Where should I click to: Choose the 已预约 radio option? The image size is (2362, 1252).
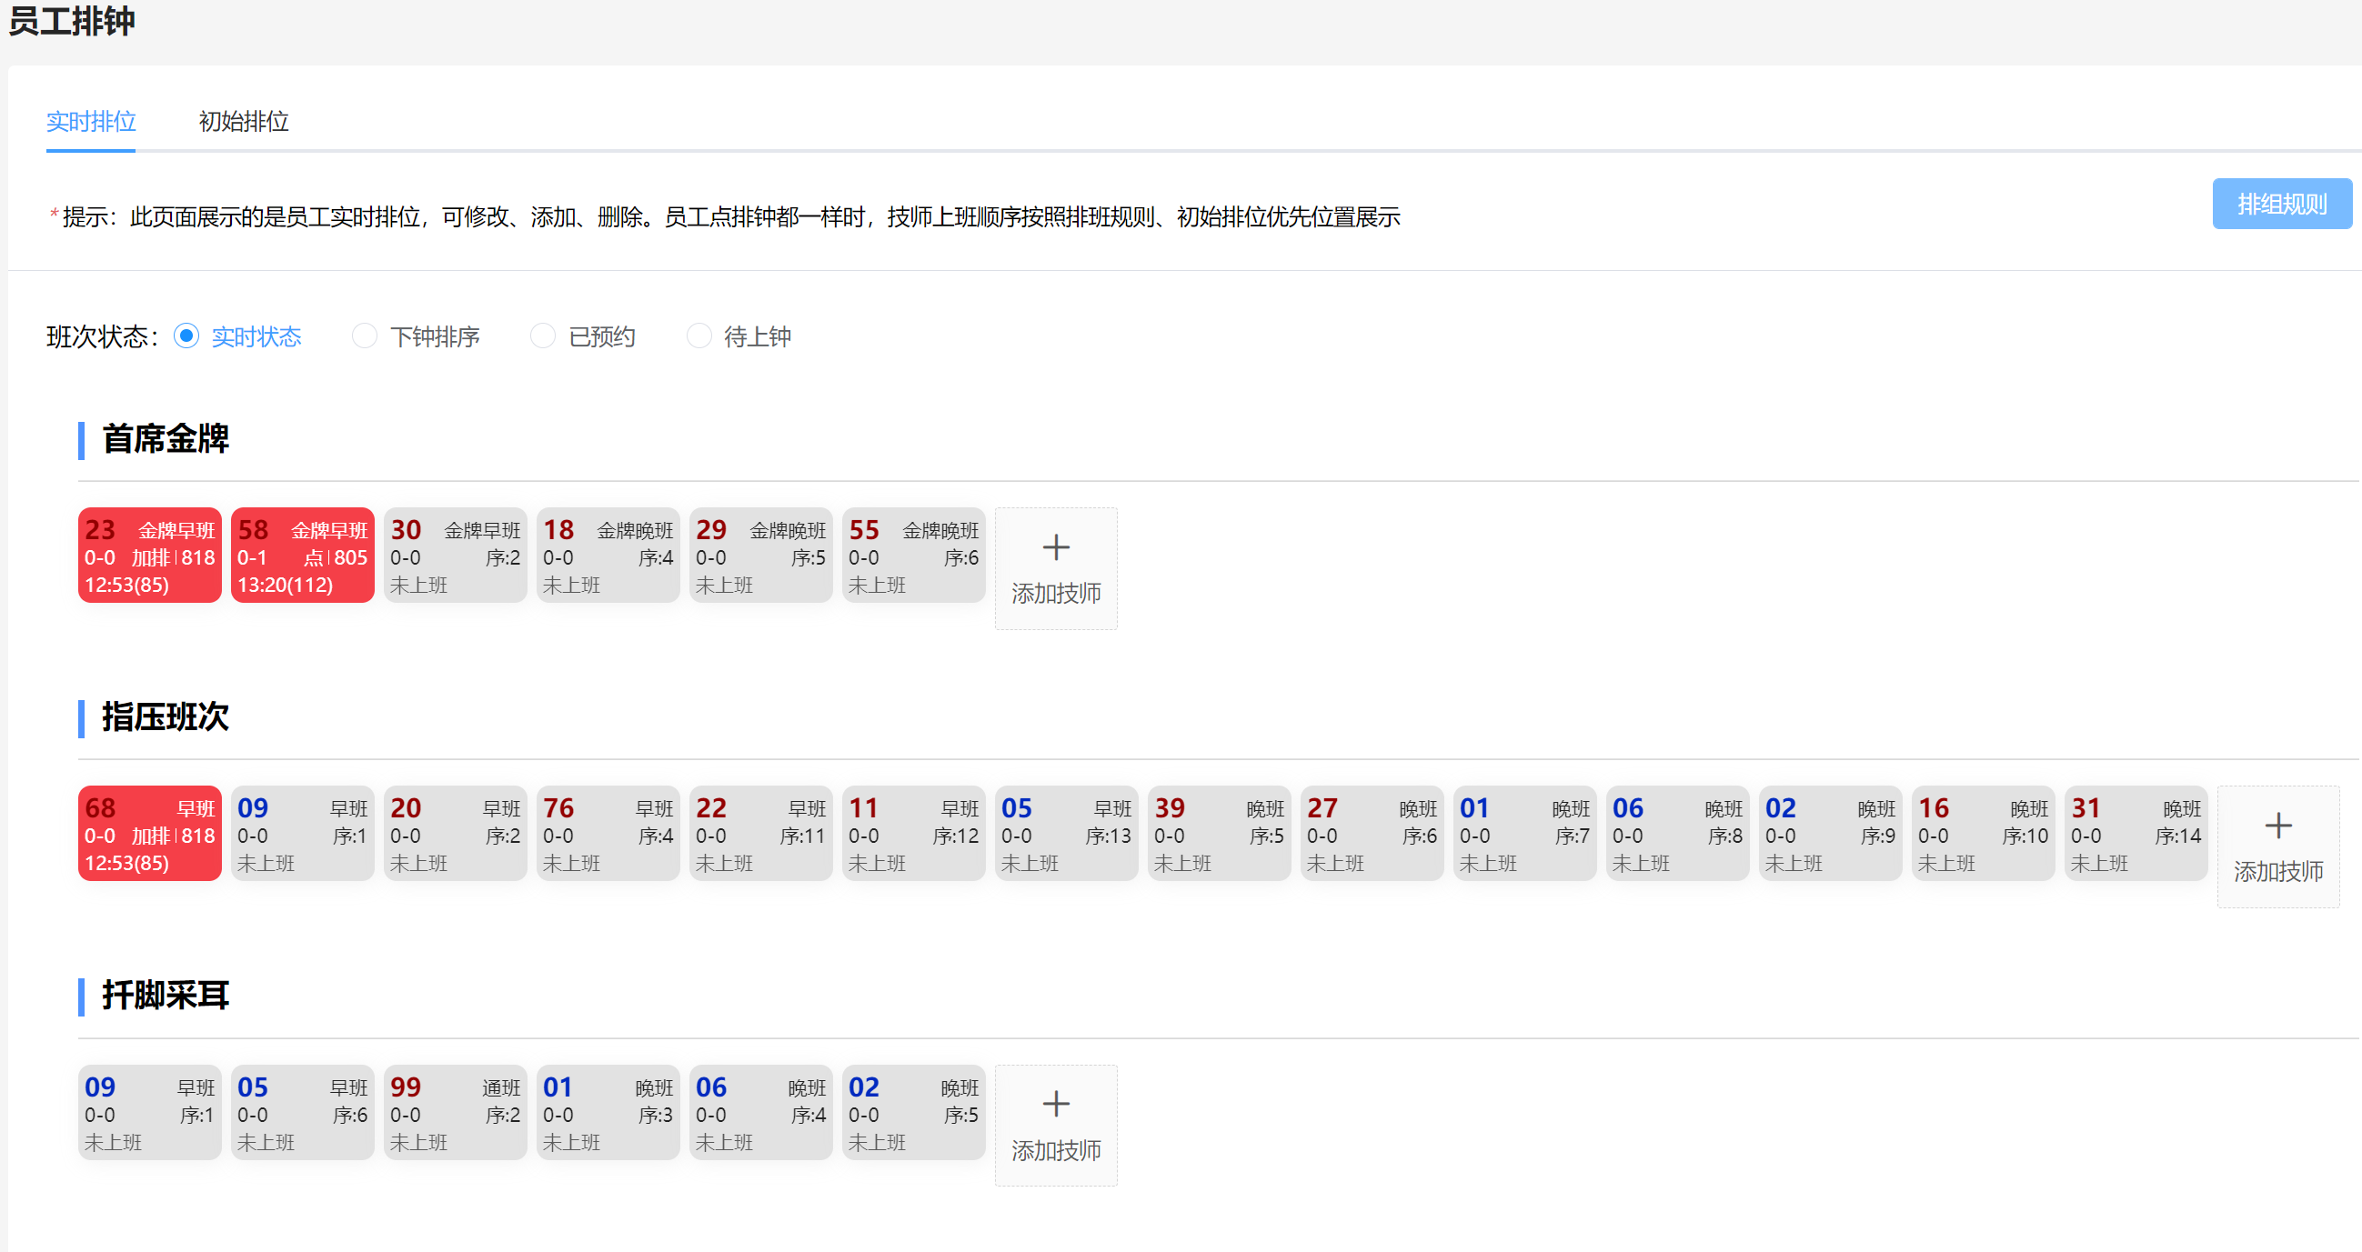coord(543,336)
